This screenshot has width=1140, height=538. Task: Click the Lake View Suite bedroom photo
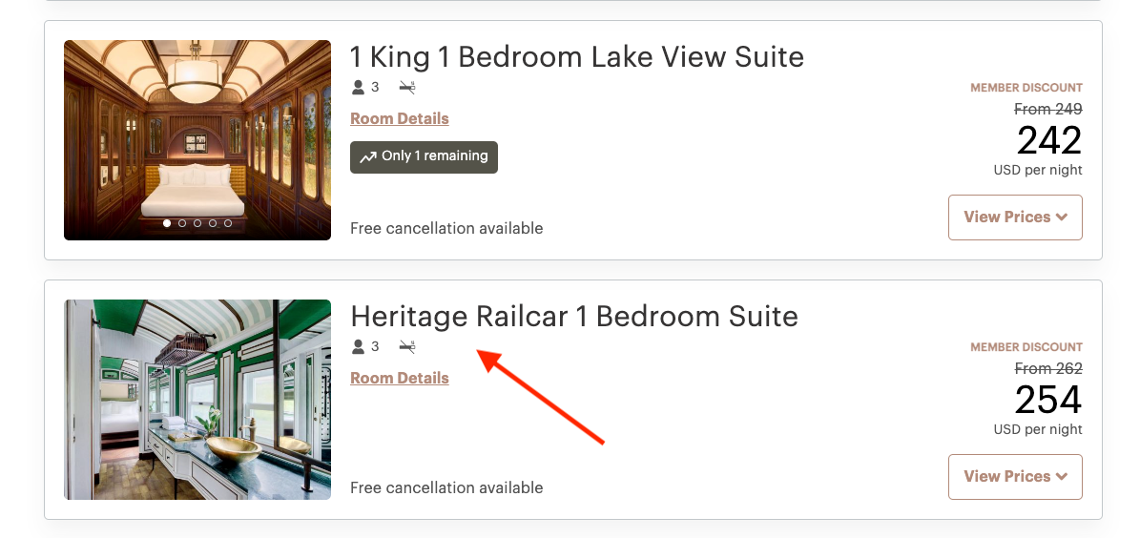(x=197, y=134)
